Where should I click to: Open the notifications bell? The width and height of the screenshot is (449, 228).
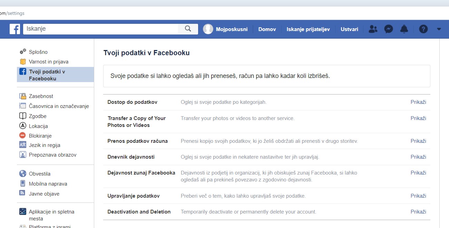404,29
